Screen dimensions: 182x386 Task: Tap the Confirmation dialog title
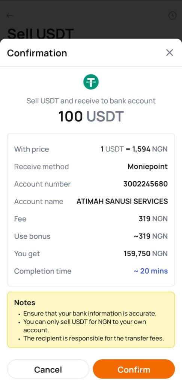click(37, 53)
